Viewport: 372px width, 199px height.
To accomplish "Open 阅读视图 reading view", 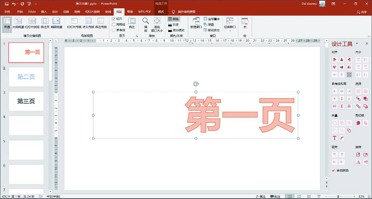I will point(56,22).
